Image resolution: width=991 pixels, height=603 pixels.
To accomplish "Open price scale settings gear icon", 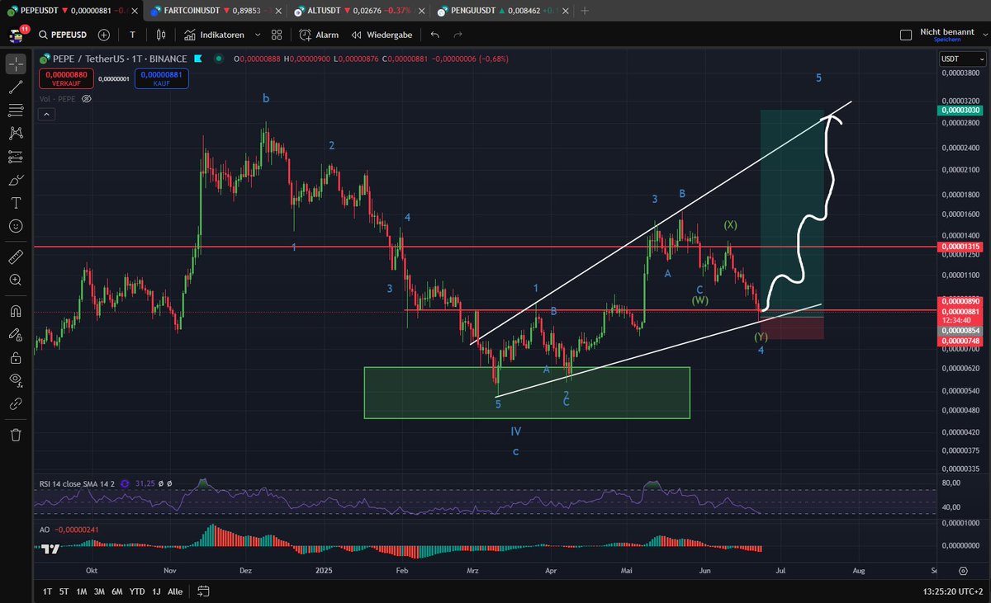I will (x=963, y=571).
